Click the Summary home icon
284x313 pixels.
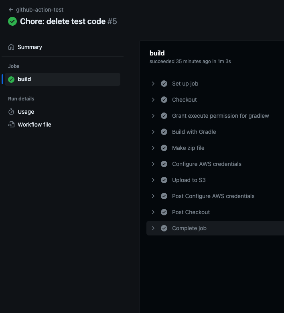(x=11, y=47)
